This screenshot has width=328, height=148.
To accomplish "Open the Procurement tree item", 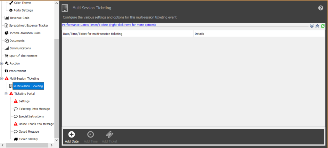I will pyautogui.click(x=18, y=71).
